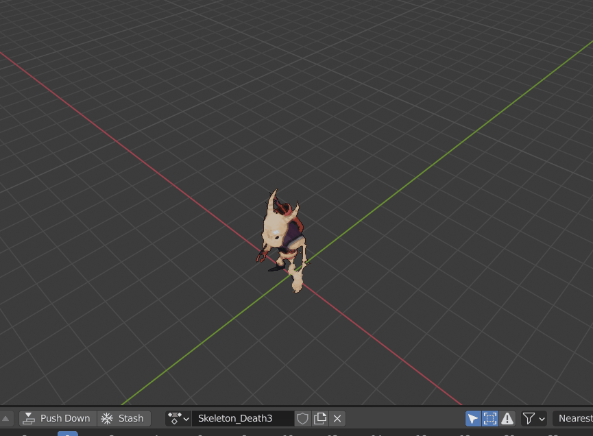
Task: Toggle the Fake User shield for the action
Action: 302,418
